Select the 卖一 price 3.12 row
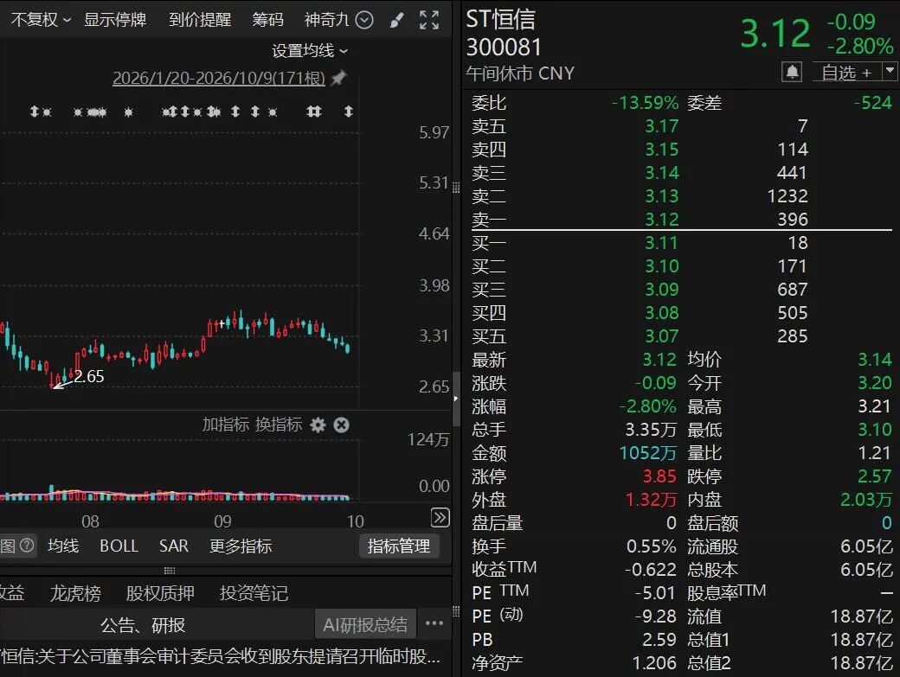 (680, 219)
